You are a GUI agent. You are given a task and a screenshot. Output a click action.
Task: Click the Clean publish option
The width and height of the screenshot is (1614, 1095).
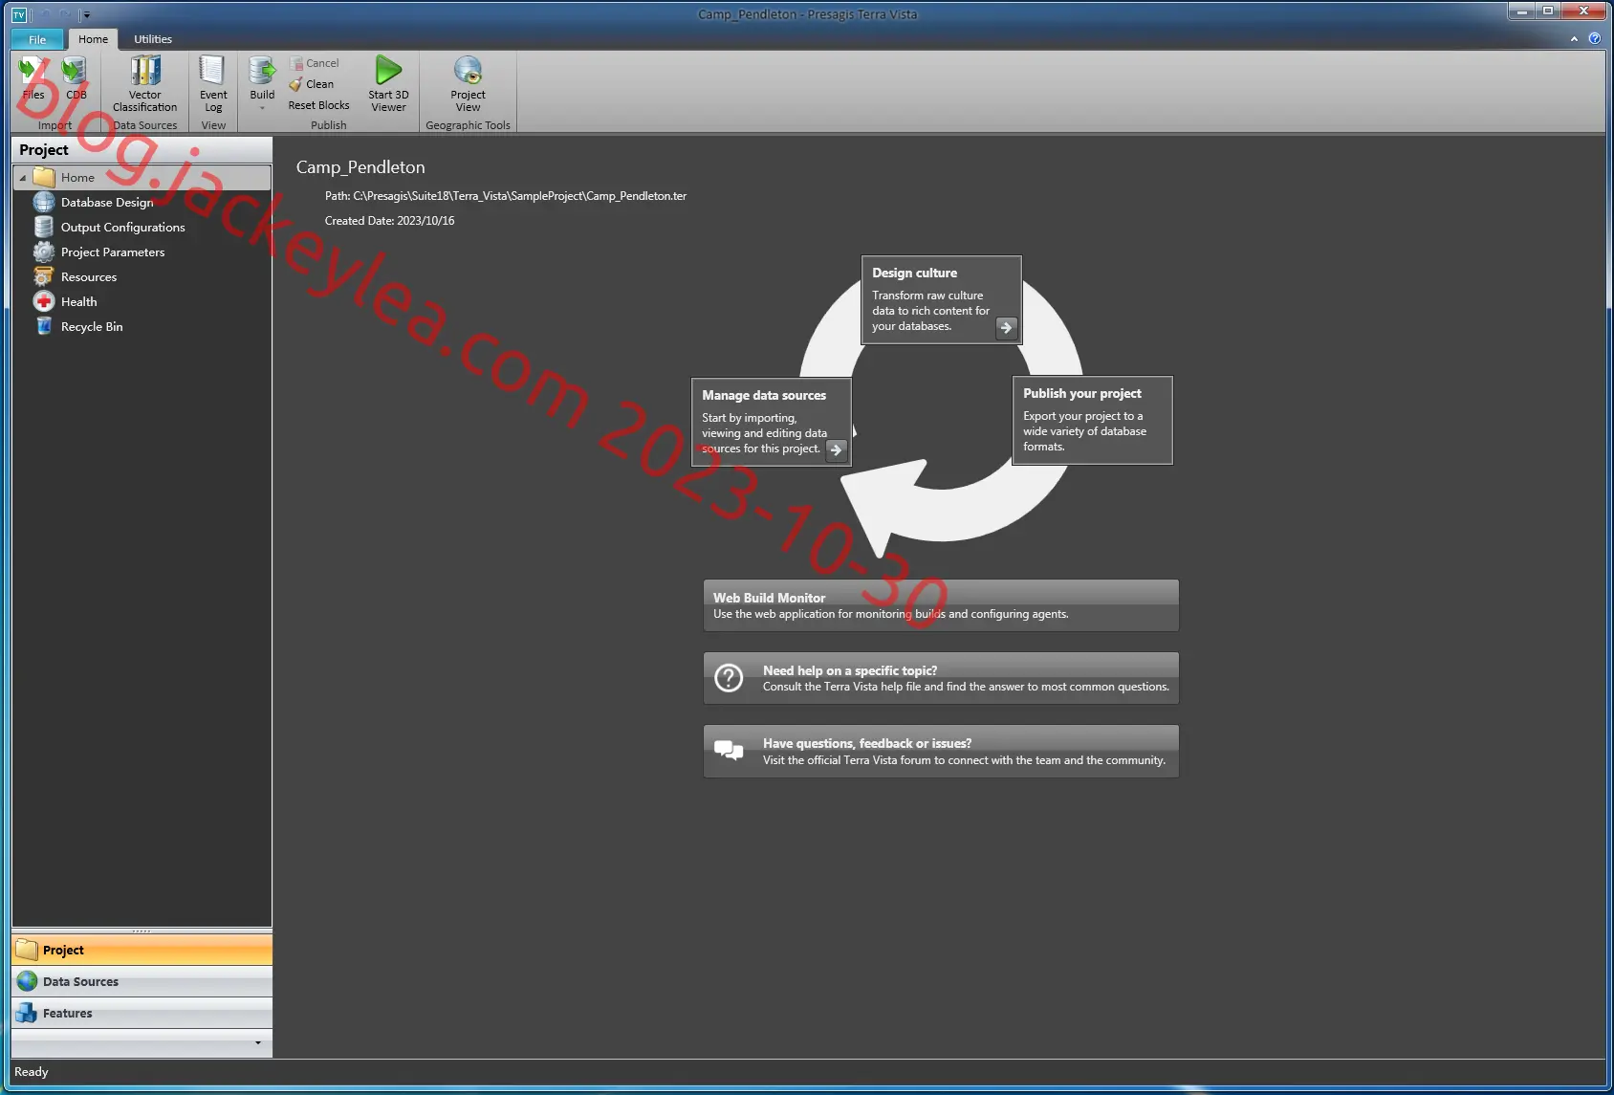point(312,84)
